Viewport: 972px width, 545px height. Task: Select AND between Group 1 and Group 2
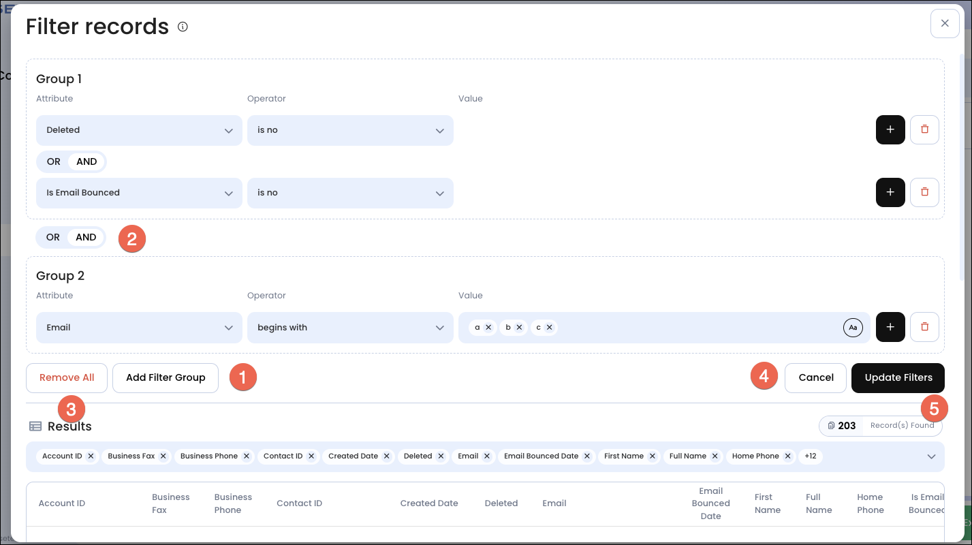pos(86,237)
